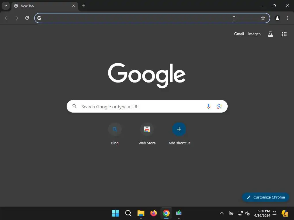The height and width of the screenshot is (220, 294).
Task: Start voice search with the microphone
Action: click(x=208, y=106)
